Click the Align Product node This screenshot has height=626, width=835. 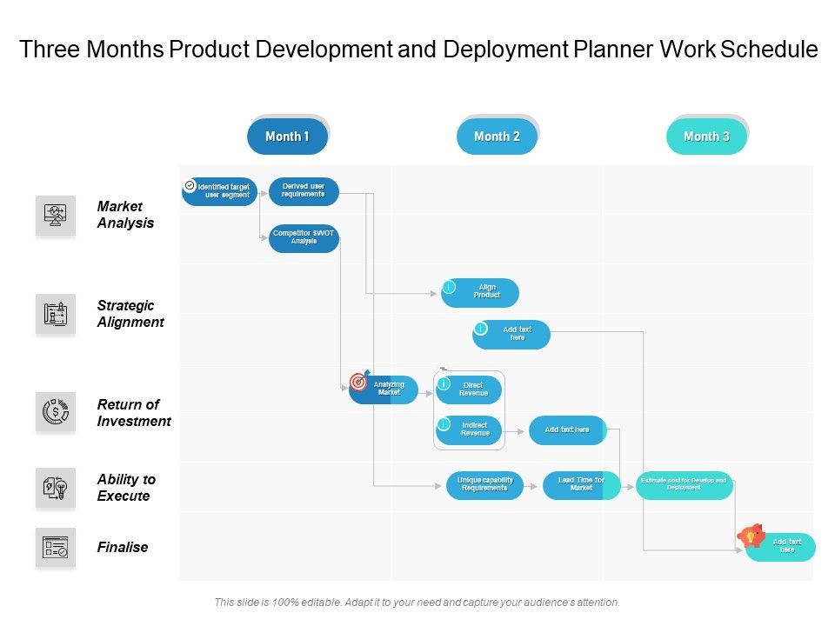pos(480,293)
